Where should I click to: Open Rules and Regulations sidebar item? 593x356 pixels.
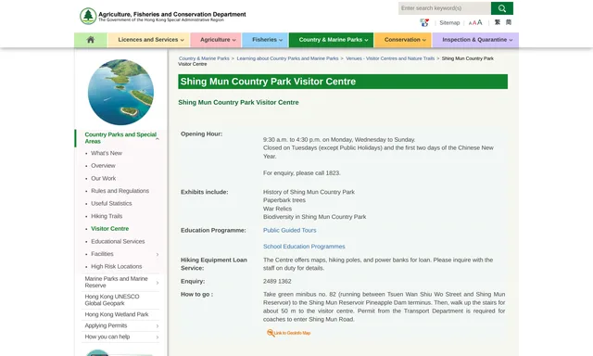click(x=120, y=191)
